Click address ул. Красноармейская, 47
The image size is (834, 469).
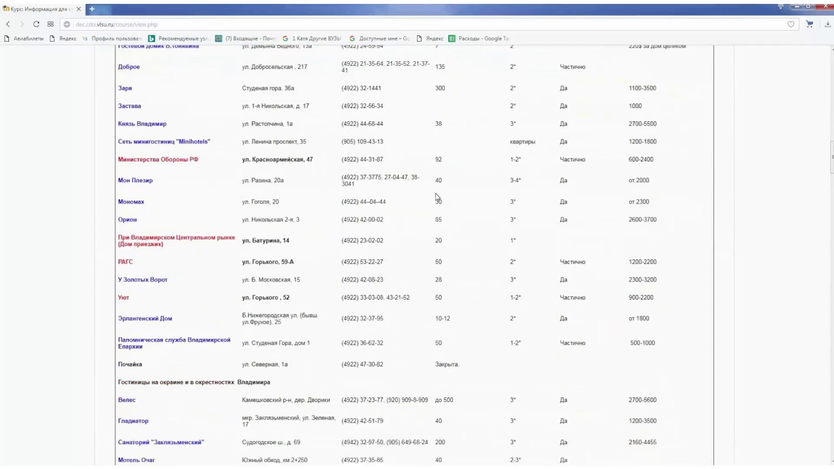point(278,159)
